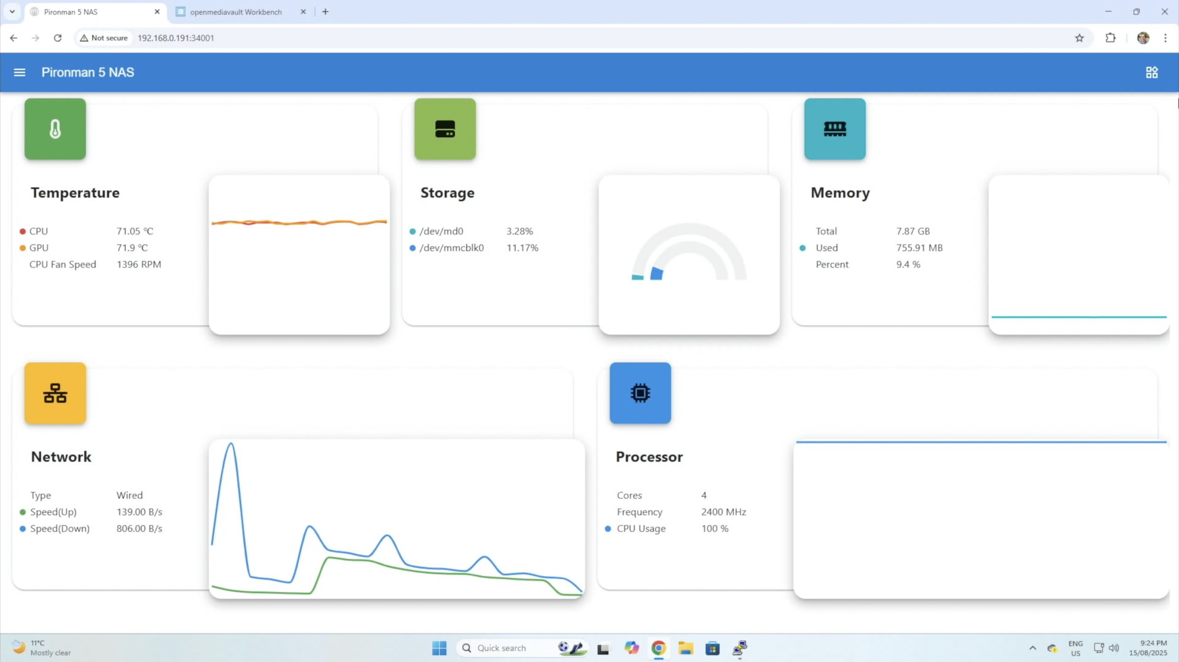This screenshot has height=662, width=1179.
Task: Open the Chrome three-dot menu
Action: coord(1165,38)
